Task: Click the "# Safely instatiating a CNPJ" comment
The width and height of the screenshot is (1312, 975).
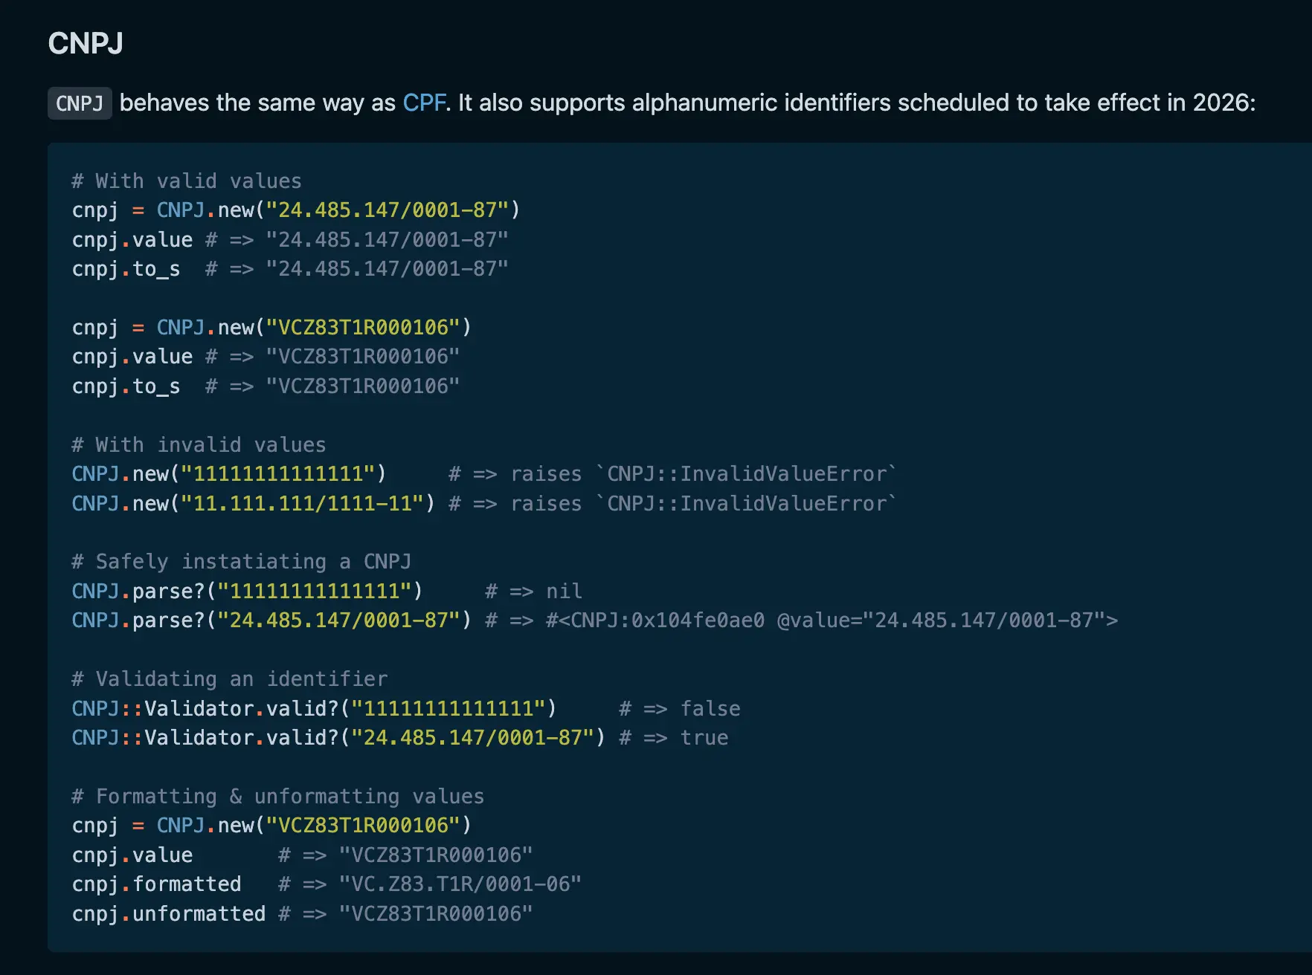Action: click(x=241, y=562)
